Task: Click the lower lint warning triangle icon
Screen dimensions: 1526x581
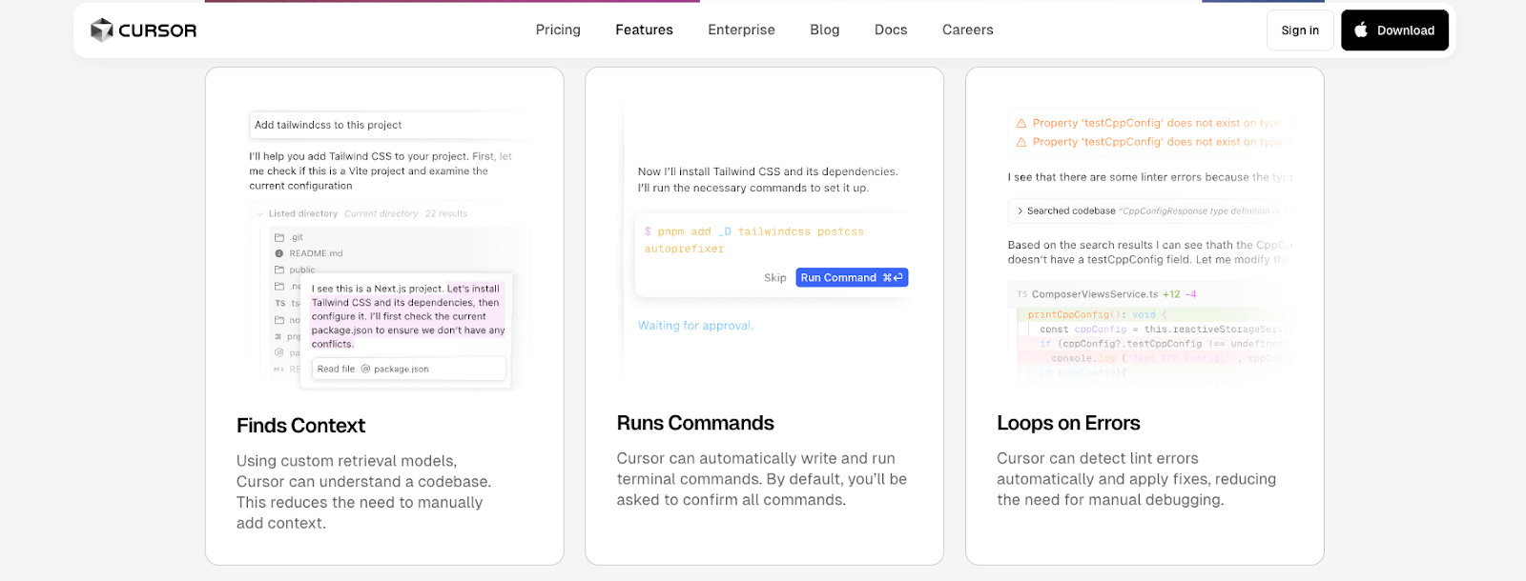Action: point(1021,142)
